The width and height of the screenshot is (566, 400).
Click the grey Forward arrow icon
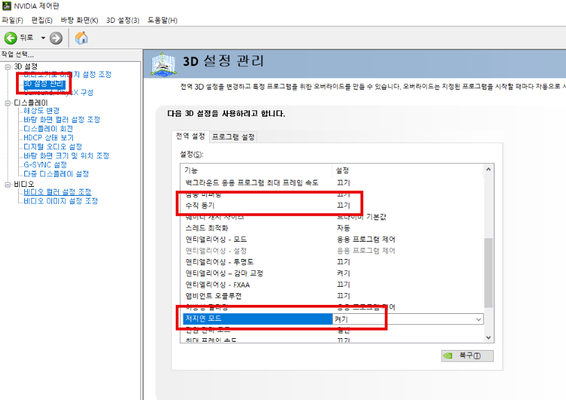[x=56, y=38]
